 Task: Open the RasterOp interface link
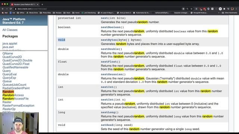(9, 109)
